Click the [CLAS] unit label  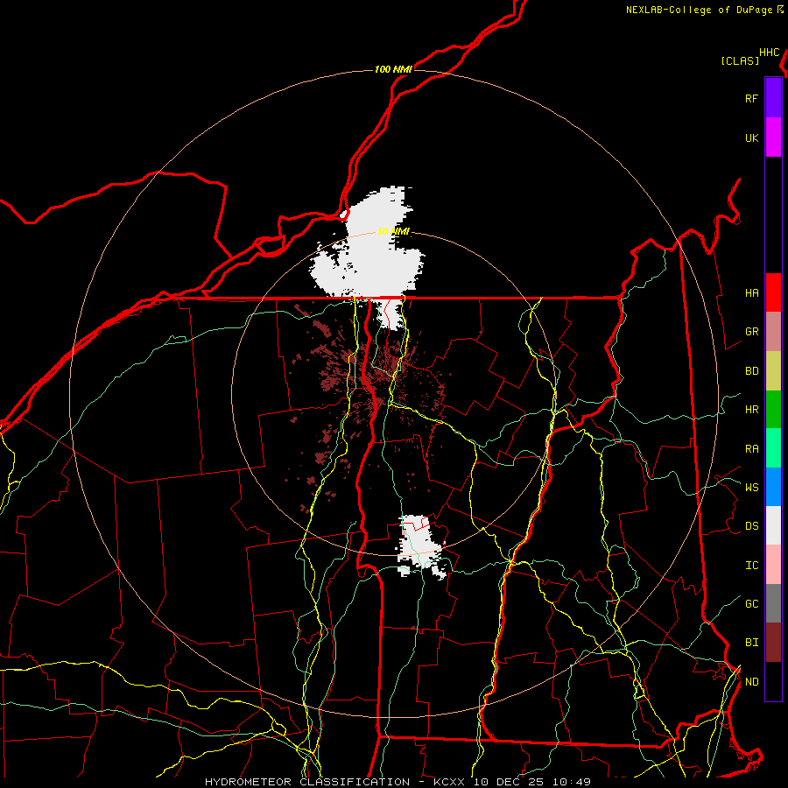coord(740,60)
